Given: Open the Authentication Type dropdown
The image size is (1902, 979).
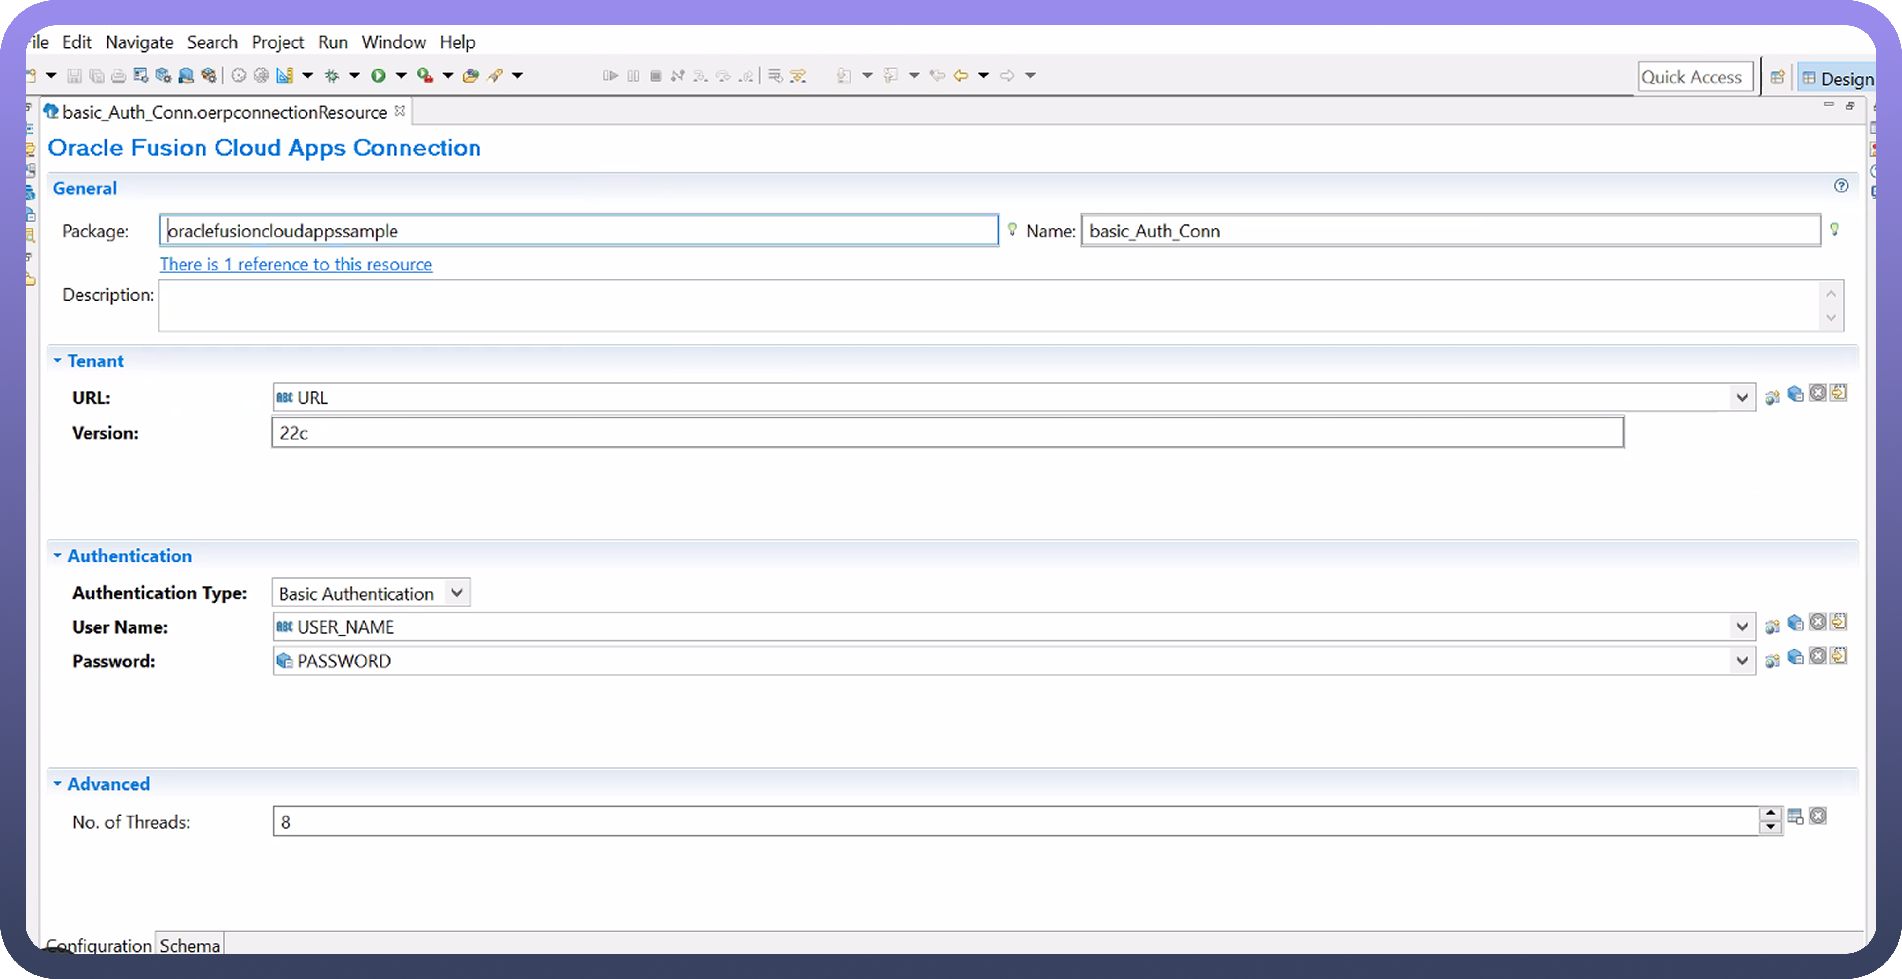Looking at the screenshot, I should pyautogui.click(x=457, y=593).
